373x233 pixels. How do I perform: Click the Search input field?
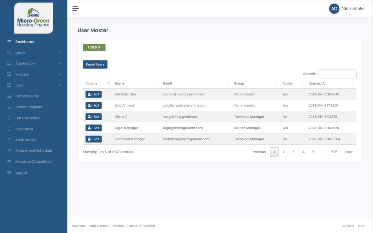point(337,74)
